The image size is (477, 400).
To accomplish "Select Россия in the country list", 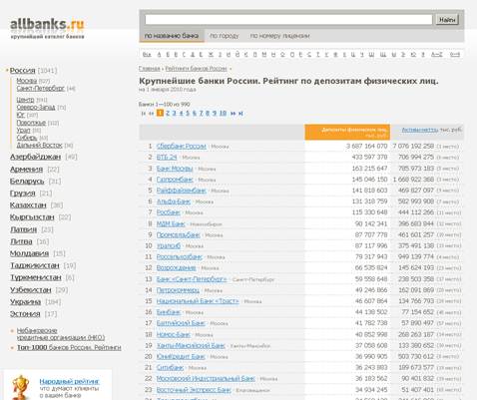I will click(22, 71).
